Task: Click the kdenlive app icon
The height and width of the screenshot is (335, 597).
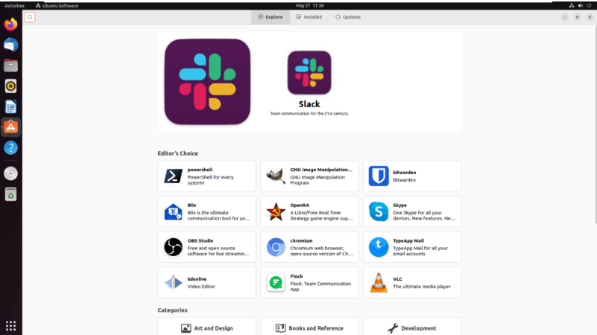Action: [x=173, y=283]
